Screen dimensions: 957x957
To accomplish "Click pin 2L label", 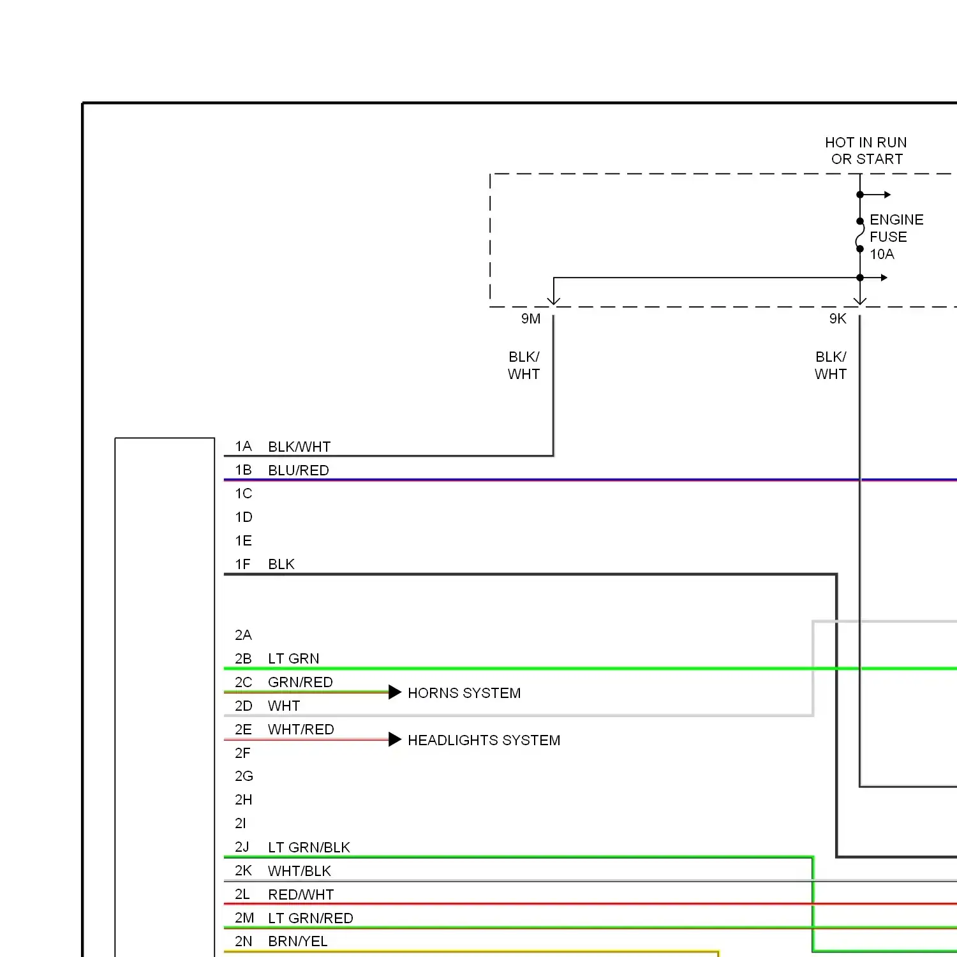I will [x=242, y=894].
